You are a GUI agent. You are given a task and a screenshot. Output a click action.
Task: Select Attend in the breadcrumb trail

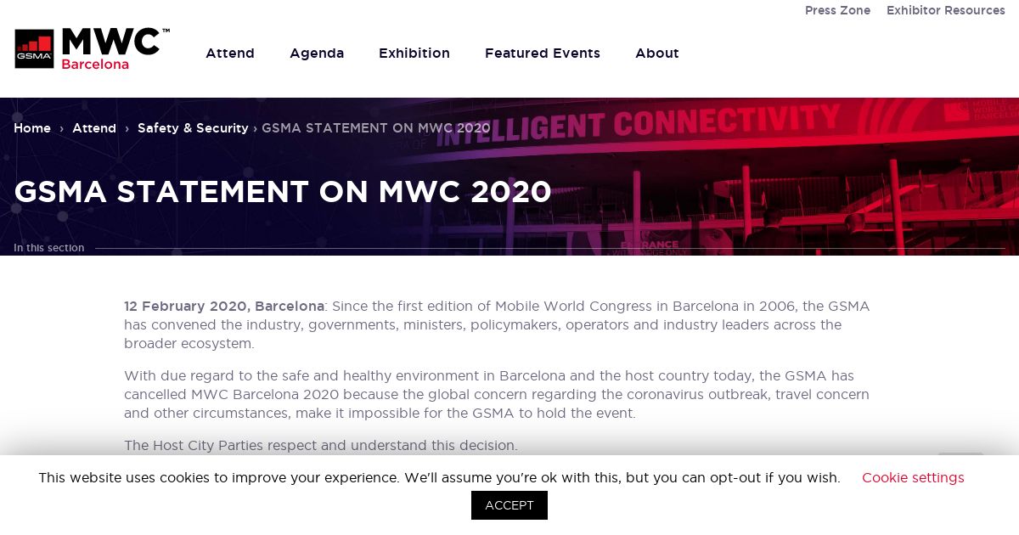tap(94, 128)
